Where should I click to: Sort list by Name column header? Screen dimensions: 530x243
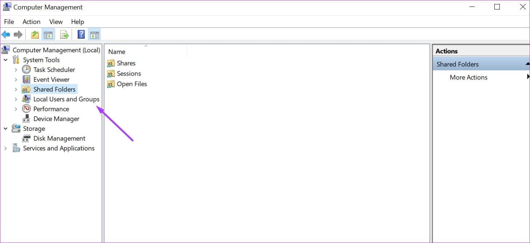tap(117, 52)
